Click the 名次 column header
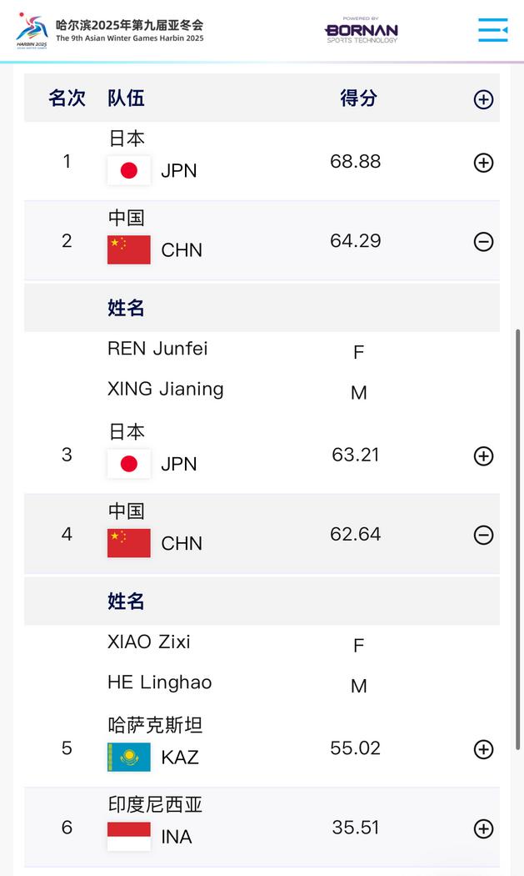The height and width of the screenshot is (876, 524). pos(67,98)
